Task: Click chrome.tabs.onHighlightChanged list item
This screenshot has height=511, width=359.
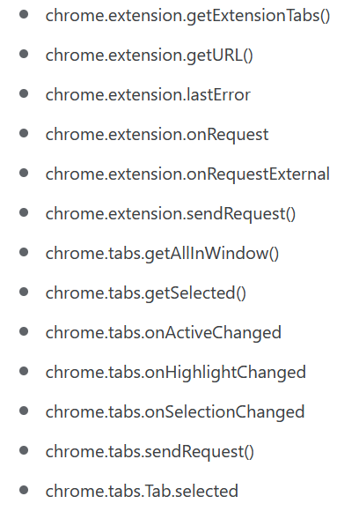Action: 176,373
